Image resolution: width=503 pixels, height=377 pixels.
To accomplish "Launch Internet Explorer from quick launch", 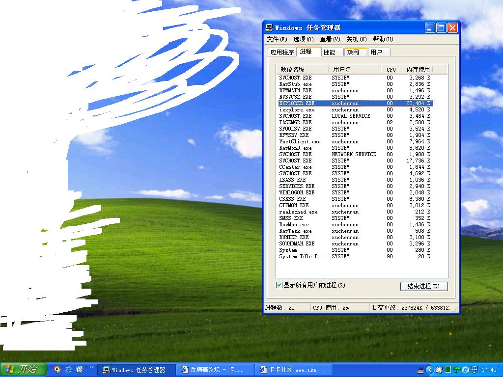I will [x=68, y=370].
